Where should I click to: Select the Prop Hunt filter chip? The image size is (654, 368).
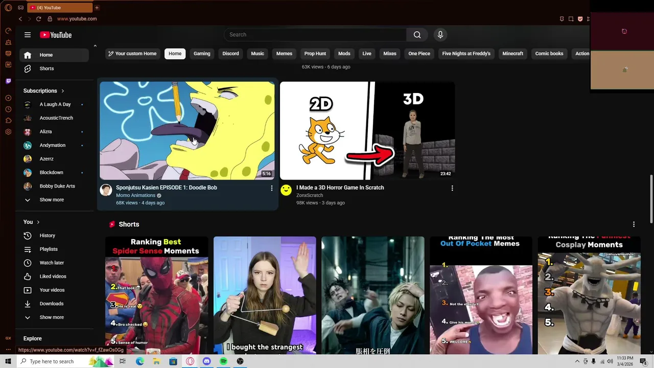[x=315, y=54]
